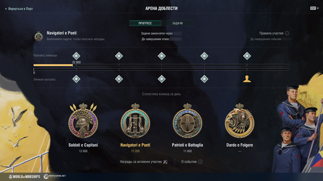Screen dimensions: 323x181
Task: Select the last team progress reward diamond
Action: [x=247, y=56]
